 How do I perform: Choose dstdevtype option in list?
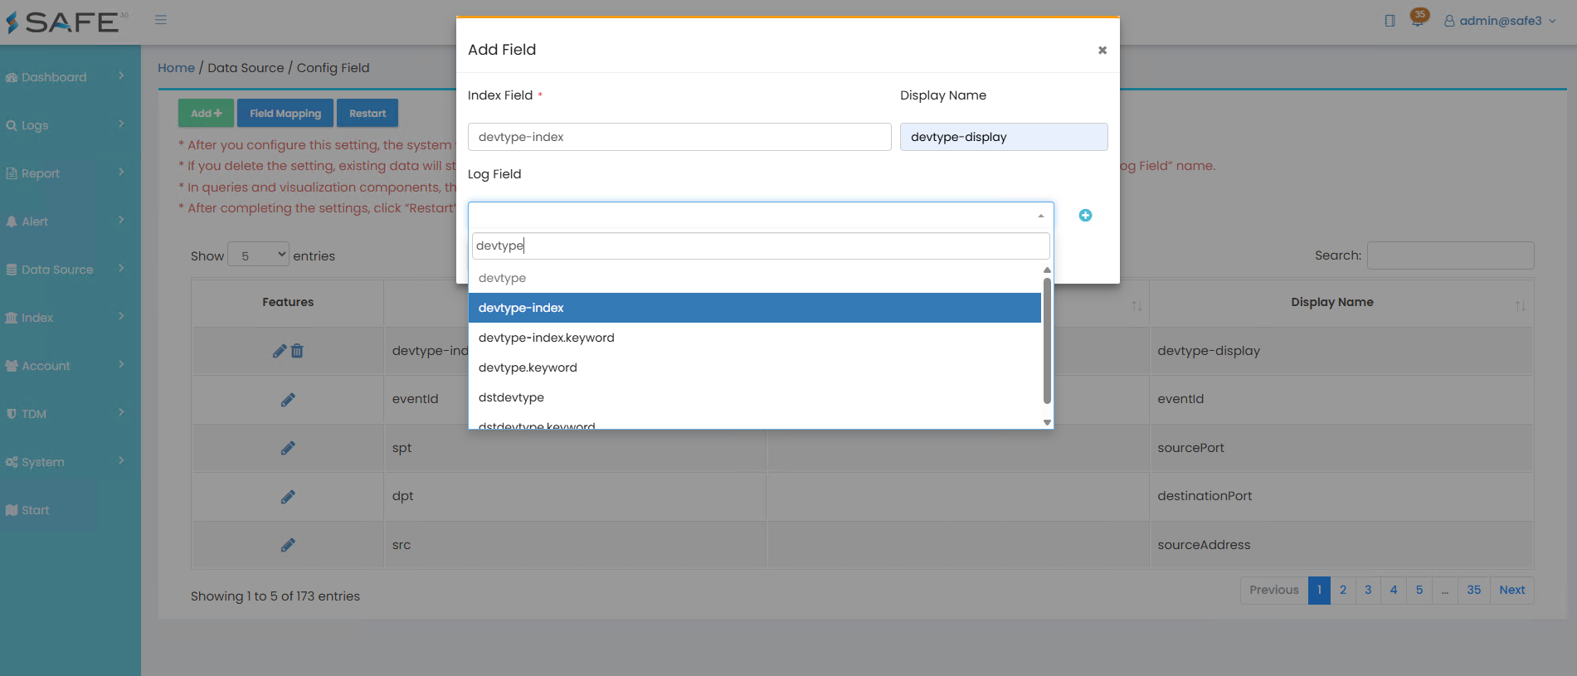point(755,397)
